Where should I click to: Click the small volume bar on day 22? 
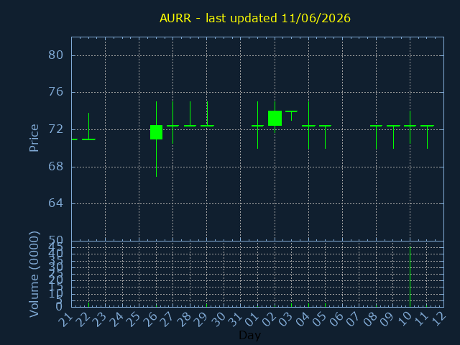[88, 305]
